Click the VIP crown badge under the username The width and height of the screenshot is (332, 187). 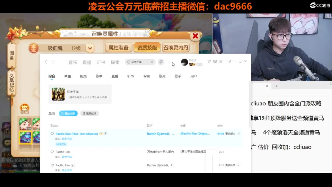coord(192,64)
